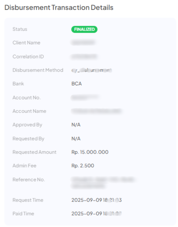178x227 pixels.
Task: Select the Rp. 2.500 admin fee
Action: click(83, 165)
